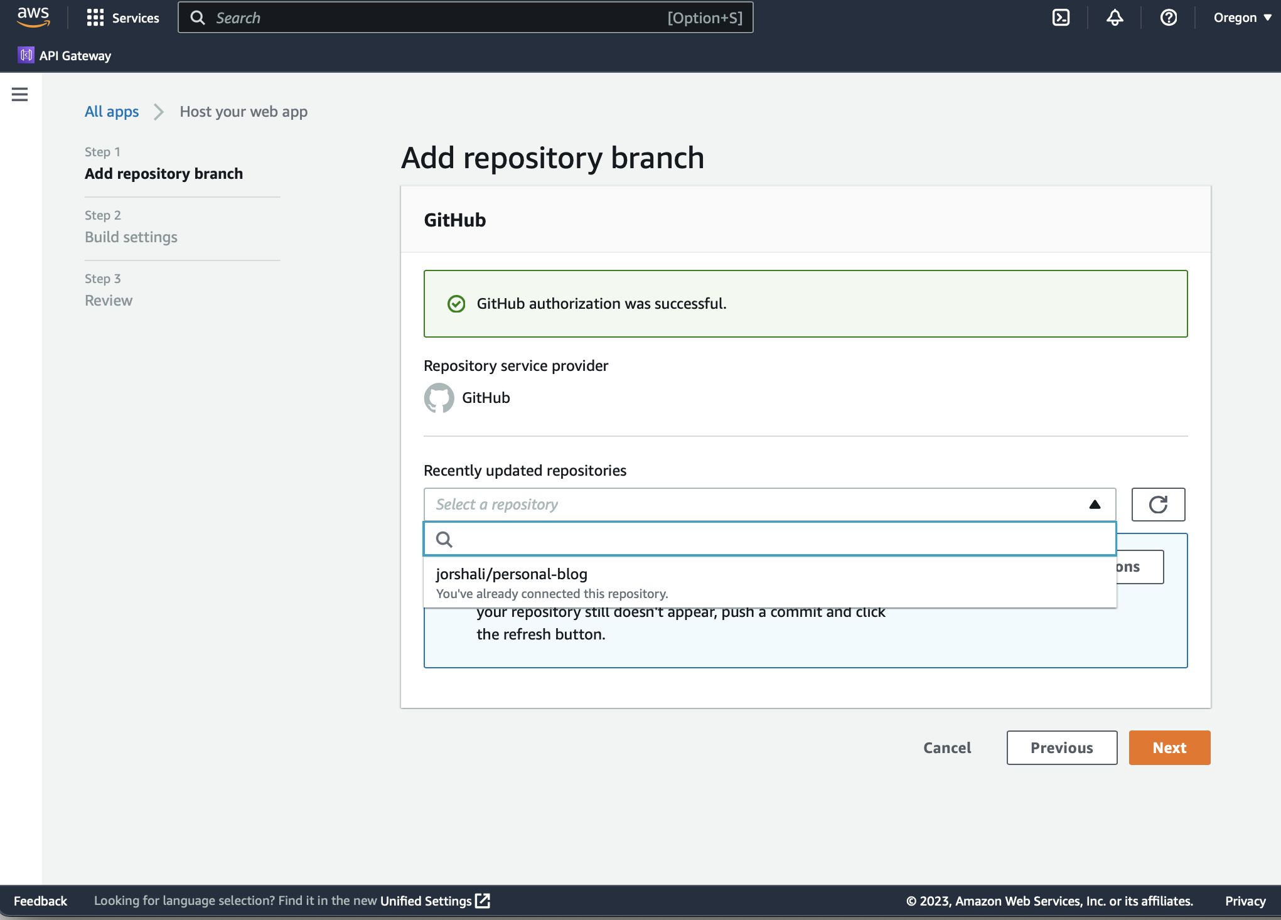Select the jorshali/personal-blog repository option
1281x920 pixels.
pos(770,583)
